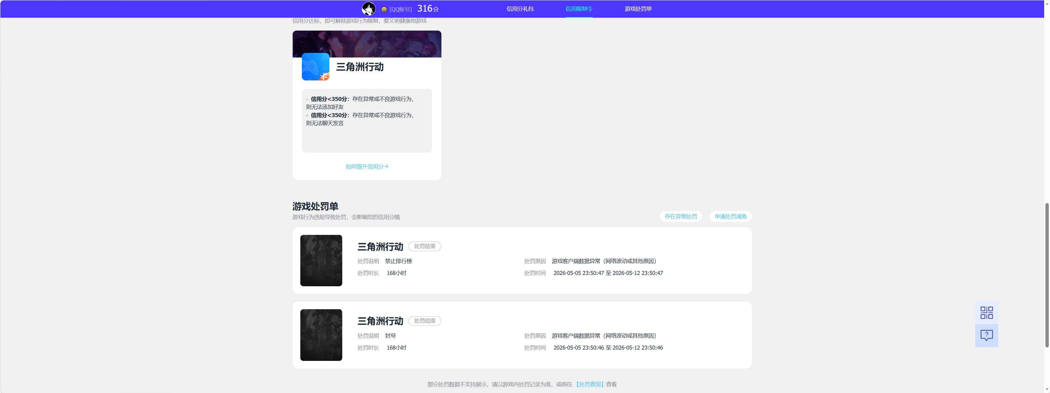Click the vertical page scrollbar
This screenshot has width=1050, height=393.
point(1047,275)
